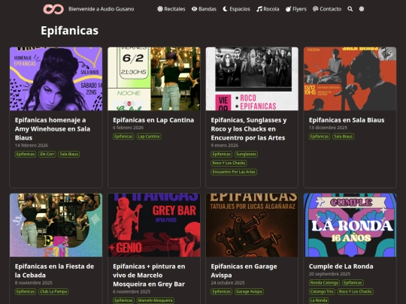Open Cumple de La Ronda title

click(341, 266)
